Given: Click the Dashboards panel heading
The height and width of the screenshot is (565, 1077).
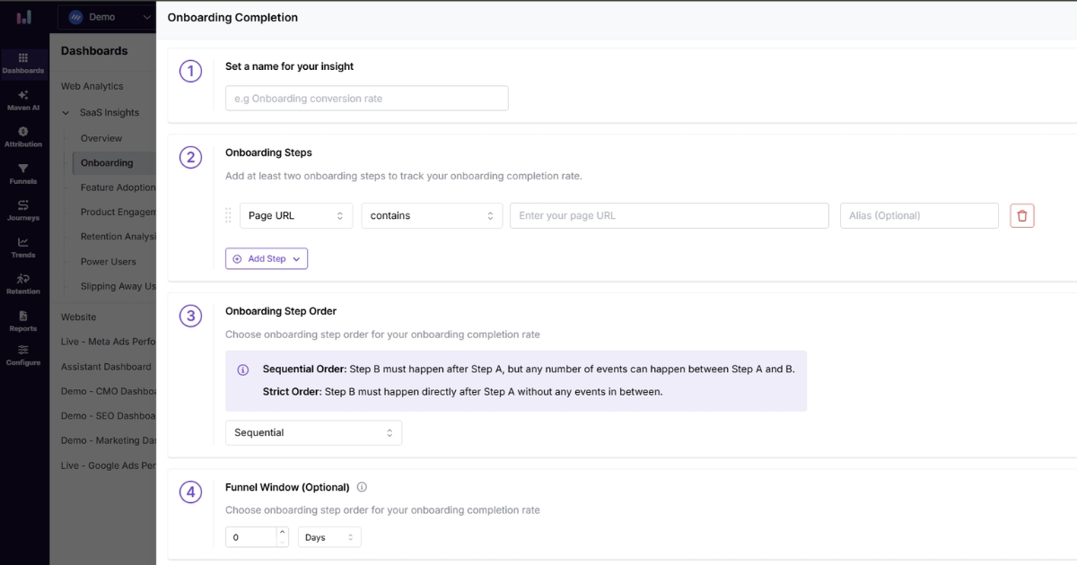Looking at the screenshot, I should tap(94, 51).
